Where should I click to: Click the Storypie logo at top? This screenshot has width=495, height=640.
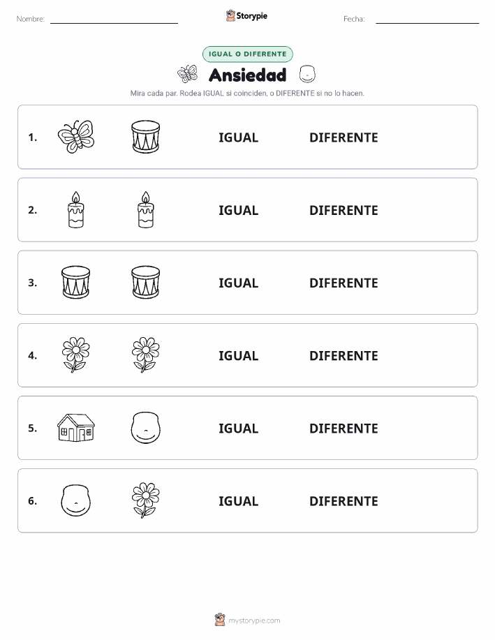246,16
